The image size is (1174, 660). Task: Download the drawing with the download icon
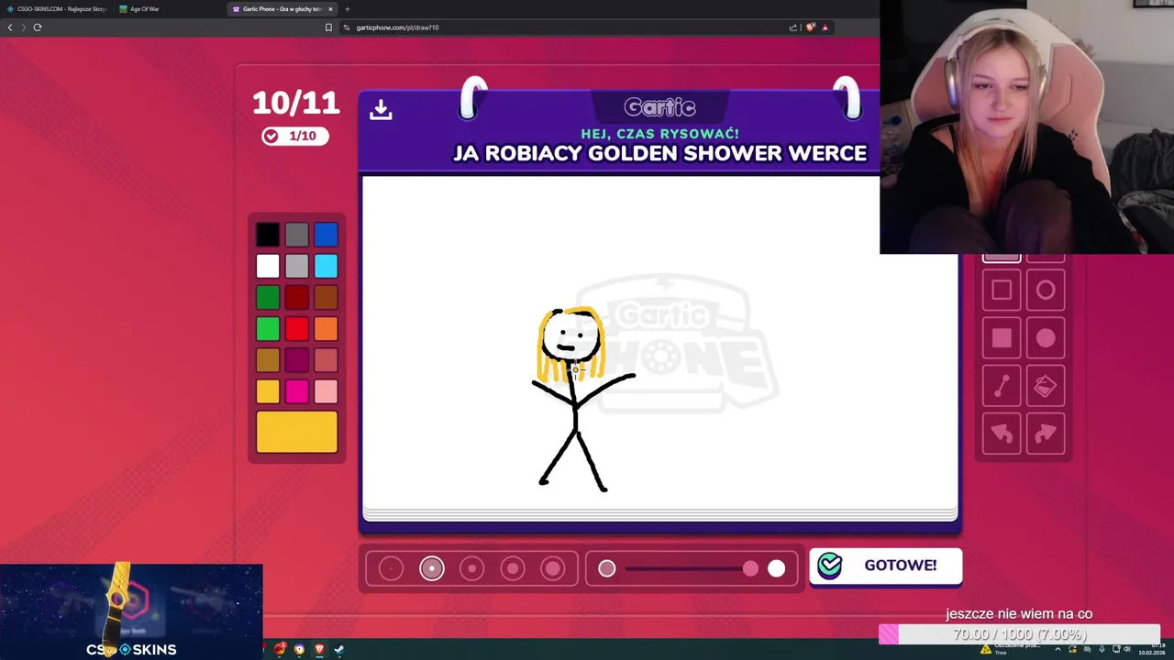click(381, 110)
